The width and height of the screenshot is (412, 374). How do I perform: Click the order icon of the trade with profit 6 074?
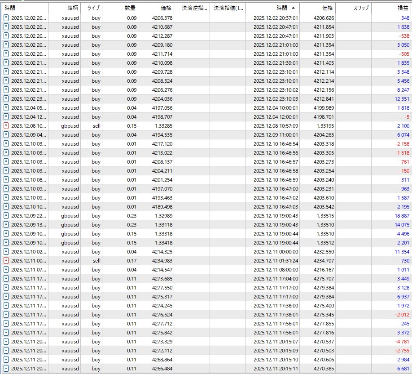[x=6, y=135]
